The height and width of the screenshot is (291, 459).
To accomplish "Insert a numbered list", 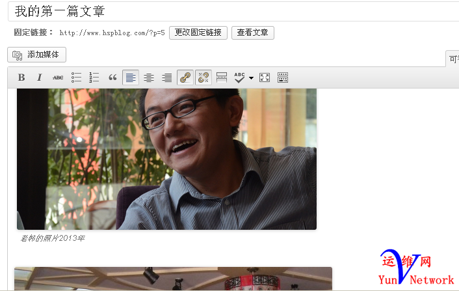I will [x=94, y=77].
